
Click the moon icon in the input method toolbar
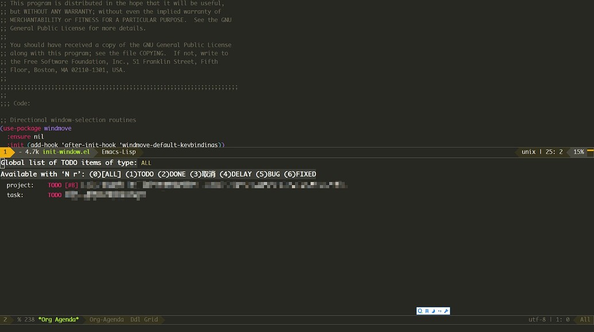tap(434, 310)
